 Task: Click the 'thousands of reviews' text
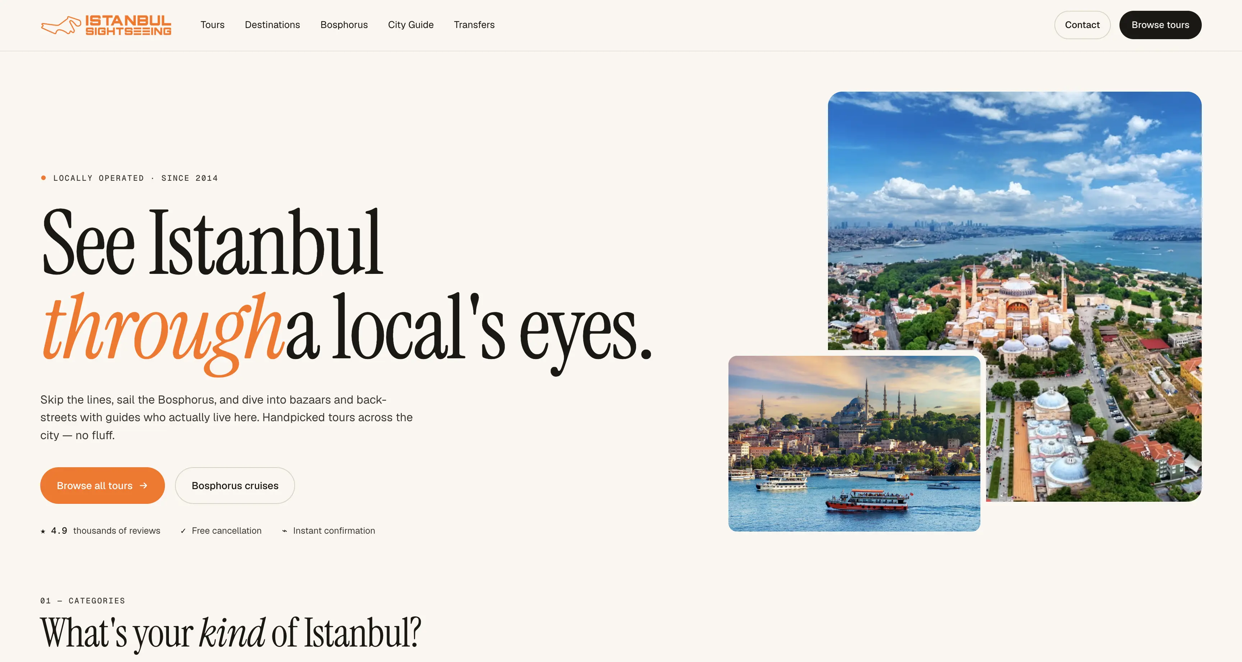(x=117, y=531)
